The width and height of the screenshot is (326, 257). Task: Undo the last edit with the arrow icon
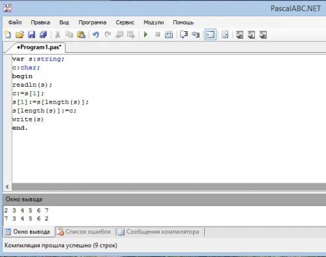click(x=96, y=35)
